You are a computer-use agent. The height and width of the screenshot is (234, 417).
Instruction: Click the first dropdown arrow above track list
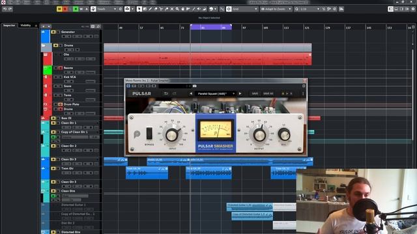point(44,27)
